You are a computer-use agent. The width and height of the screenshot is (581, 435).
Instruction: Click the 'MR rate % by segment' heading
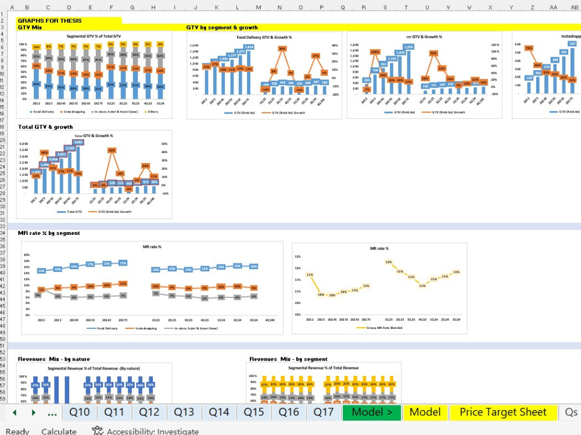(x=49, y=233)
